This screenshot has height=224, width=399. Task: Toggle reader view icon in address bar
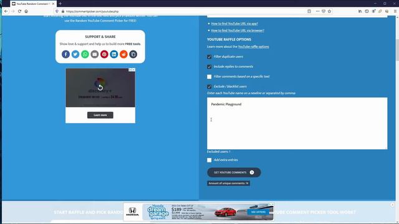[309, 11]
